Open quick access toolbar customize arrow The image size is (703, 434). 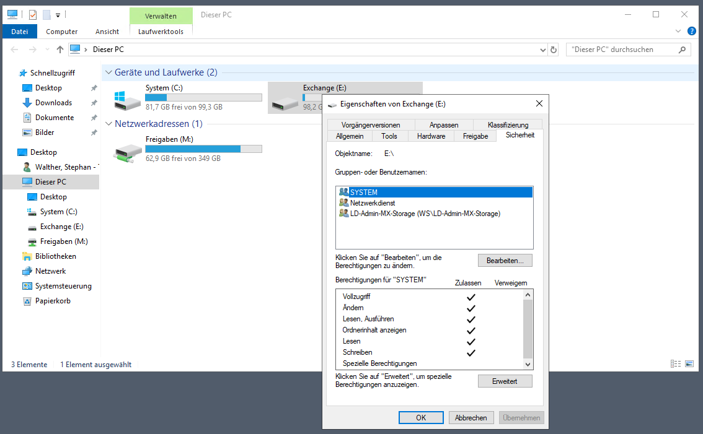click(58, 15)
